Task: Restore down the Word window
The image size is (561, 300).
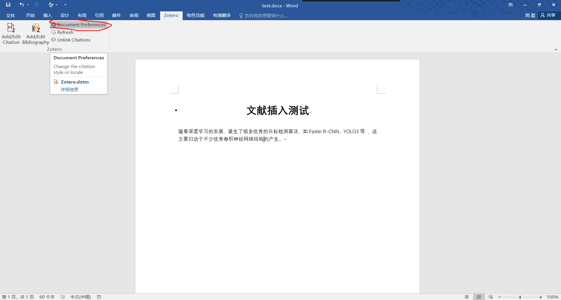Action: pos(539,5)
